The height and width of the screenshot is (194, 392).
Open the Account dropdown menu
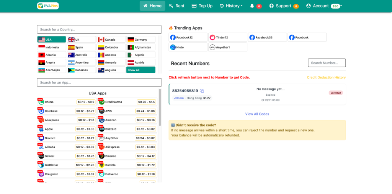tap(323, 6)
